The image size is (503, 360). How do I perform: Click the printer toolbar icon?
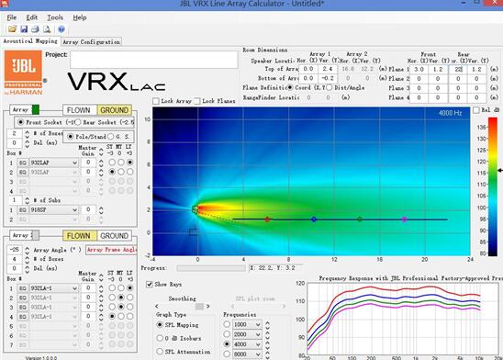point(35,29)
